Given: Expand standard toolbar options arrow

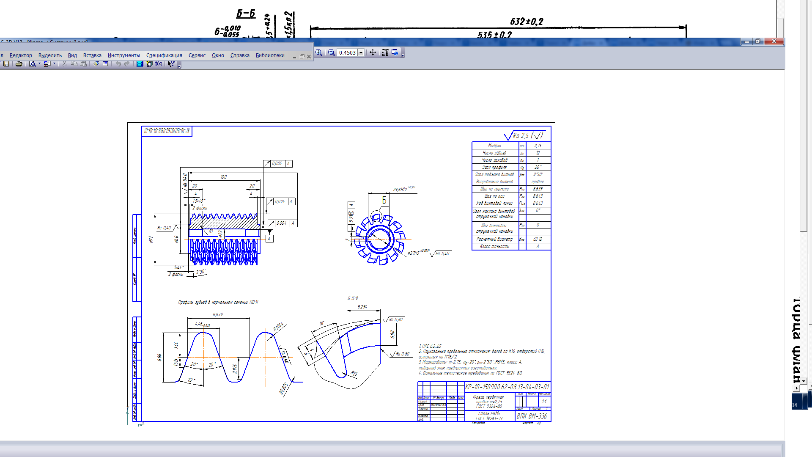Looking at the screenshot, I should pyautogui.click(x=179, y=66).
